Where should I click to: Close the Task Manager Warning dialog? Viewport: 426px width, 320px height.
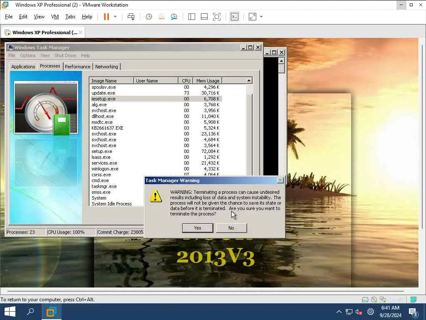point(280,180)
